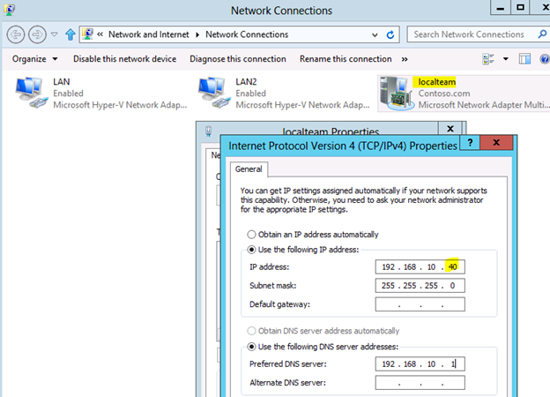Click the LAN2 connection name
The width and height of the screenshot is (550, 397).
[246, 82]
